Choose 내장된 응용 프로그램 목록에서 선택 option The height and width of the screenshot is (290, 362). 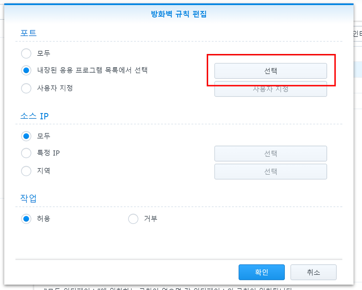pyautogui.click(x=26, y=70)
